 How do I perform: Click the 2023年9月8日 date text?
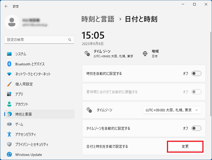coord(93,44)
